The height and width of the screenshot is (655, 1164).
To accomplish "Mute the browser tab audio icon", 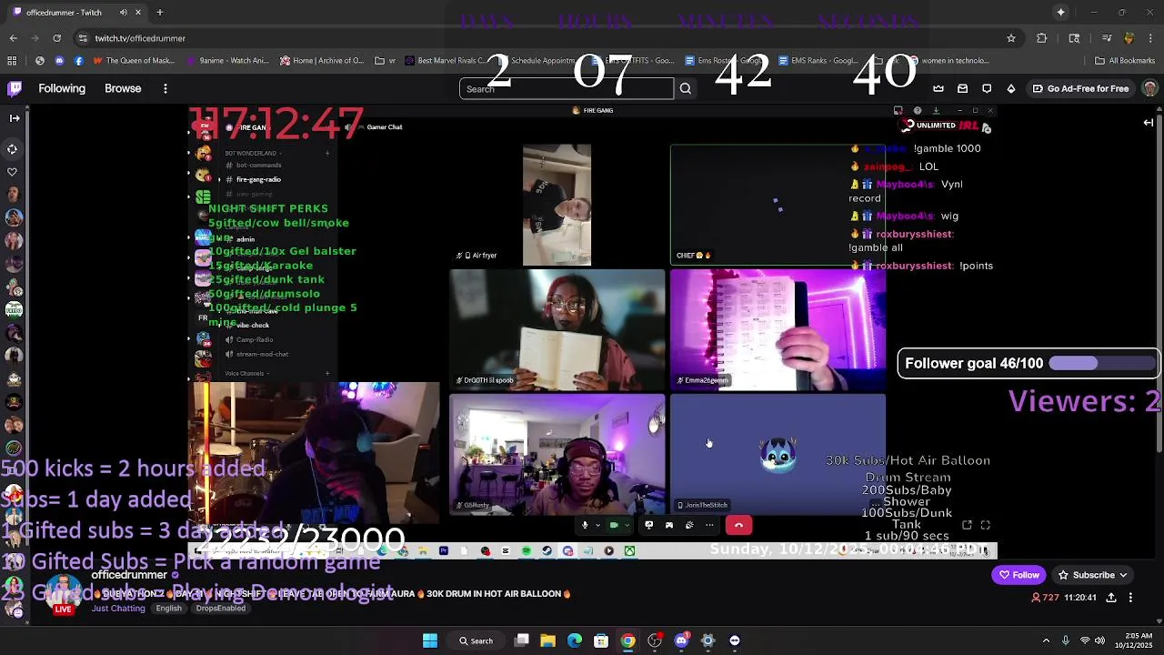I will coord(124,13).
